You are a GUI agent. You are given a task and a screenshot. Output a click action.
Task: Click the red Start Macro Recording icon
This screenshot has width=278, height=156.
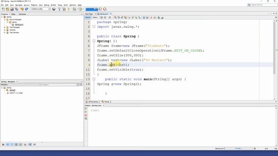pyautogui.click(x=151, y=17)
